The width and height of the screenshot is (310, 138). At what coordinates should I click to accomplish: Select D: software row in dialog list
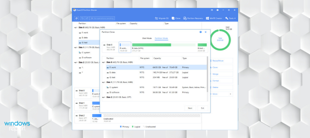click(x=156, y=92)
